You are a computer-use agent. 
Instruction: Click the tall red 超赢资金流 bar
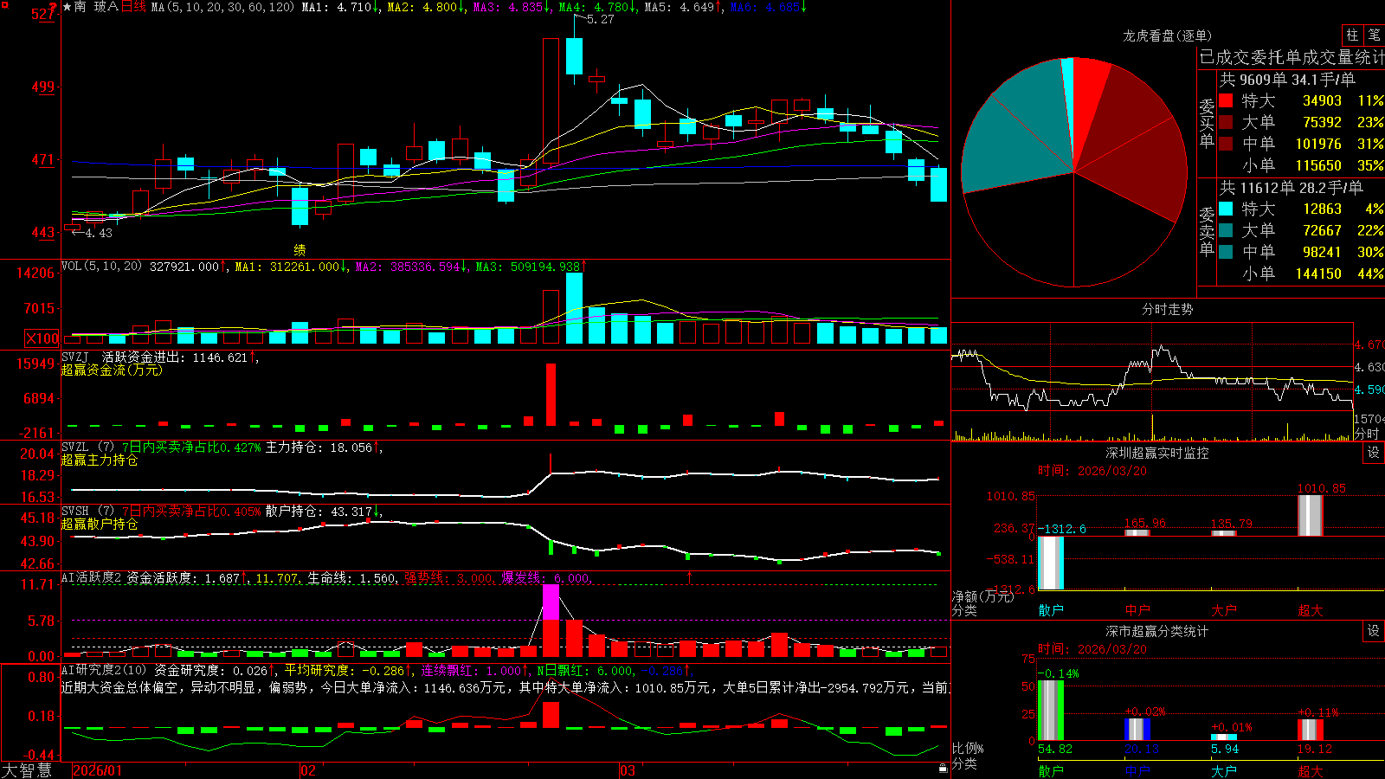551,395
